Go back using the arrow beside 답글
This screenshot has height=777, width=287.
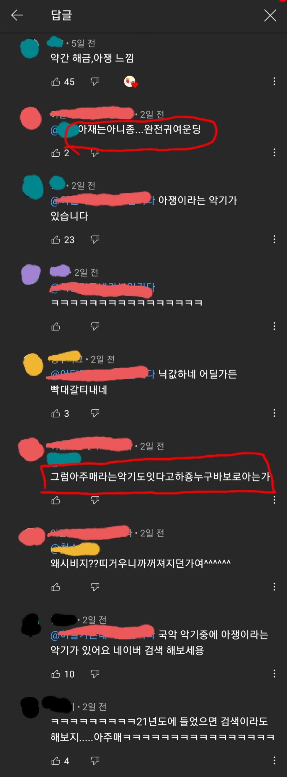click(x=17, y=15)
